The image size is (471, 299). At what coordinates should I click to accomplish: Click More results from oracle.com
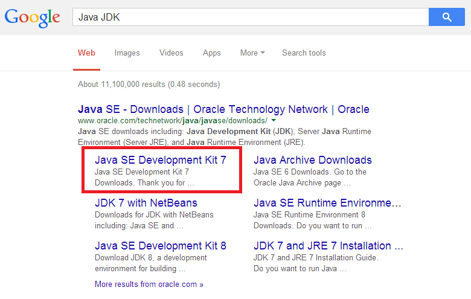click(x=149, y=285)
